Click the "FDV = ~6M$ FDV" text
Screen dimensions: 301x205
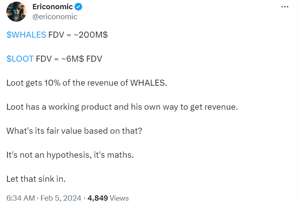click(x=69, y=59)
